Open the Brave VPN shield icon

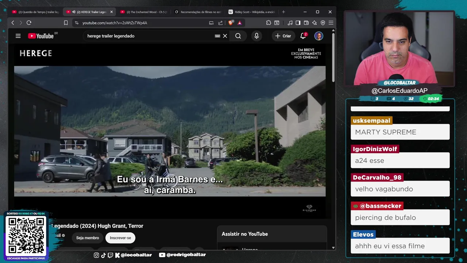pos(323,23)
